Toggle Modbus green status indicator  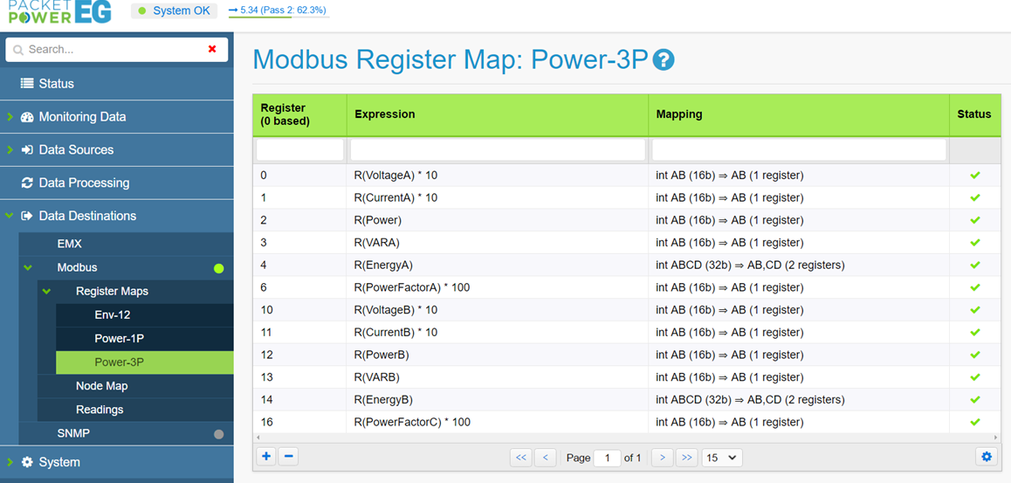pyautogui.click(x=218, y=268)
